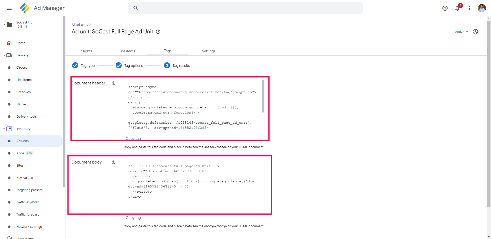Open the Active status dropdown
The width and height of the screenshot is (491, 239).
[x=462, y=32]
